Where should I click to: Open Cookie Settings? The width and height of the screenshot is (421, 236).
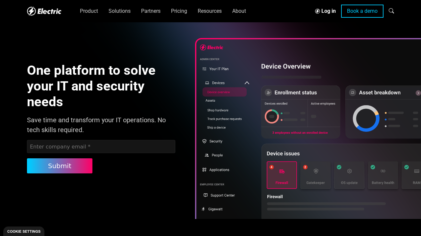[x=24, y=231]
